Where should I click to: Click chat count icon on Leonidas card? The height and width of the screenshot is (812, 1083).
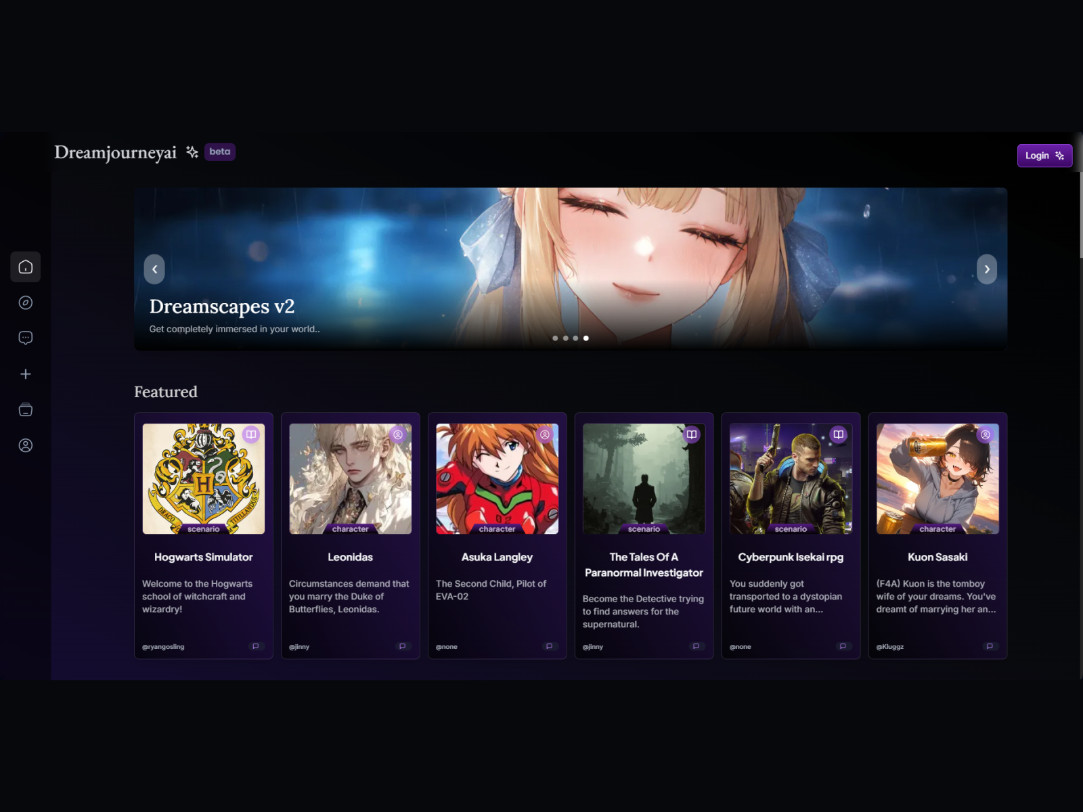(x=403, y=646)
